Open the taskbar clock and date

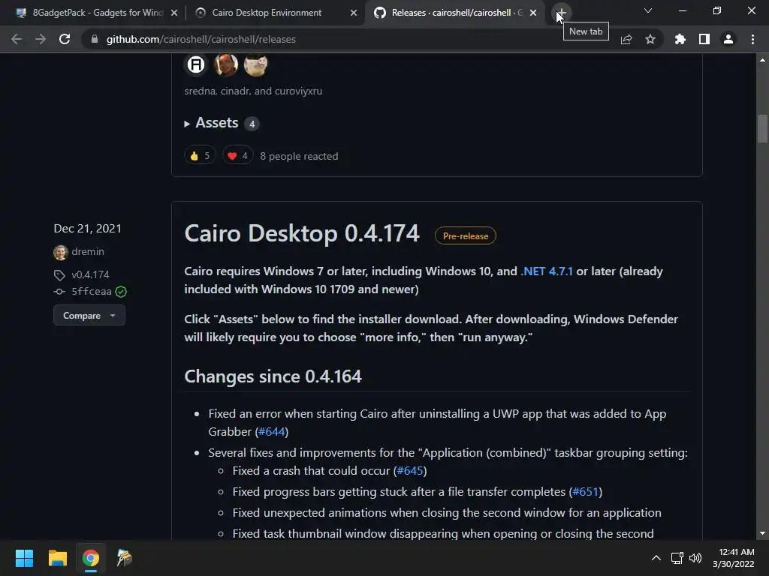pos(733,558)
